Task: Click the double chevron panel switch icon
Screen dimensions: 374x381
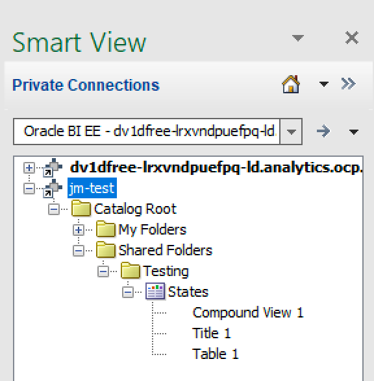Action: [x=349, y=84]
